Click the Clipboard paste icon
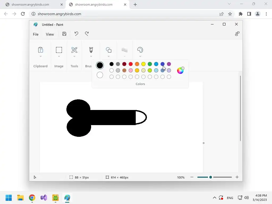This screenshot has width=272, height=204. click(40, 50)
